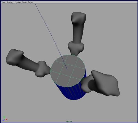138x123 pixels.
Task: Click the flared top end of the upright bone
Action: point(79,17)
